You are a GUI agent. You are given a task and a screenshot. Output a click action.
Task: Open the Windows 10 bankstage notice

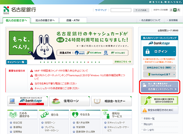[80, 77]
